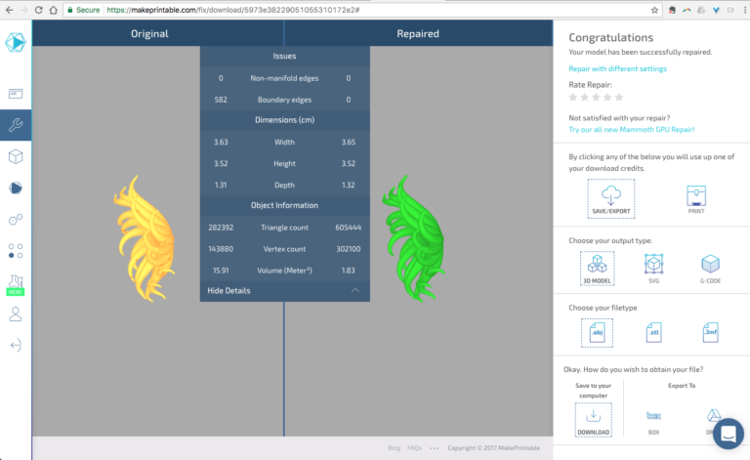Select the 3D cube icon in sidebar
The height and width of the screenshot is (460, 750).
pyautogui.click(x=16, y=156)
